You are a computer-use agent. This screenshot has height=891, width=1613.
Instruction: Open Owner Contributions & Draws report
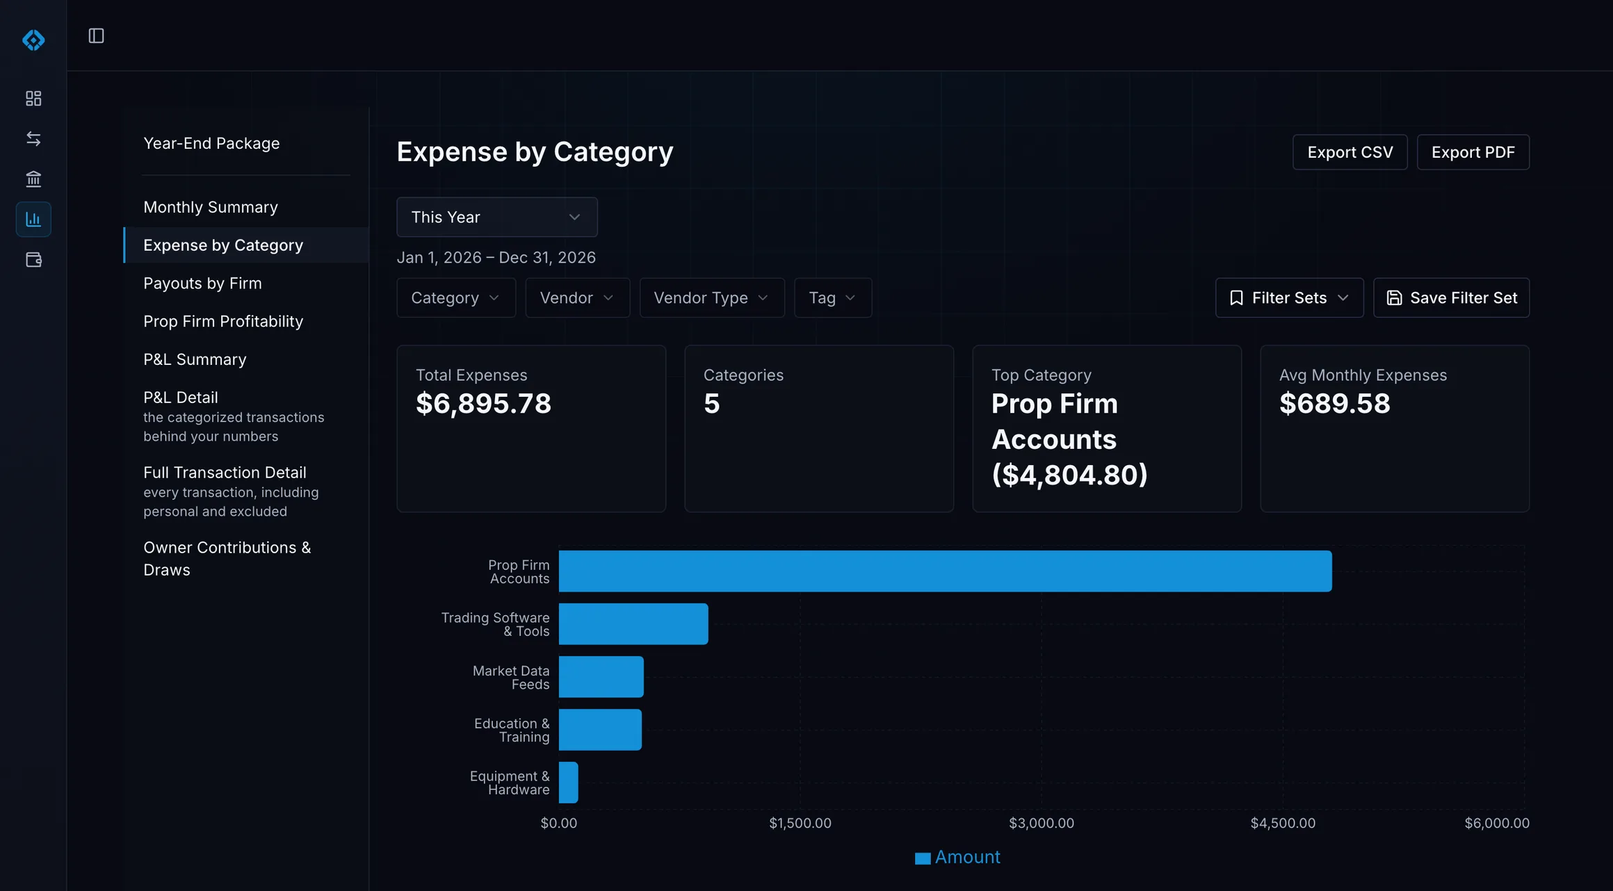point(227,559)
